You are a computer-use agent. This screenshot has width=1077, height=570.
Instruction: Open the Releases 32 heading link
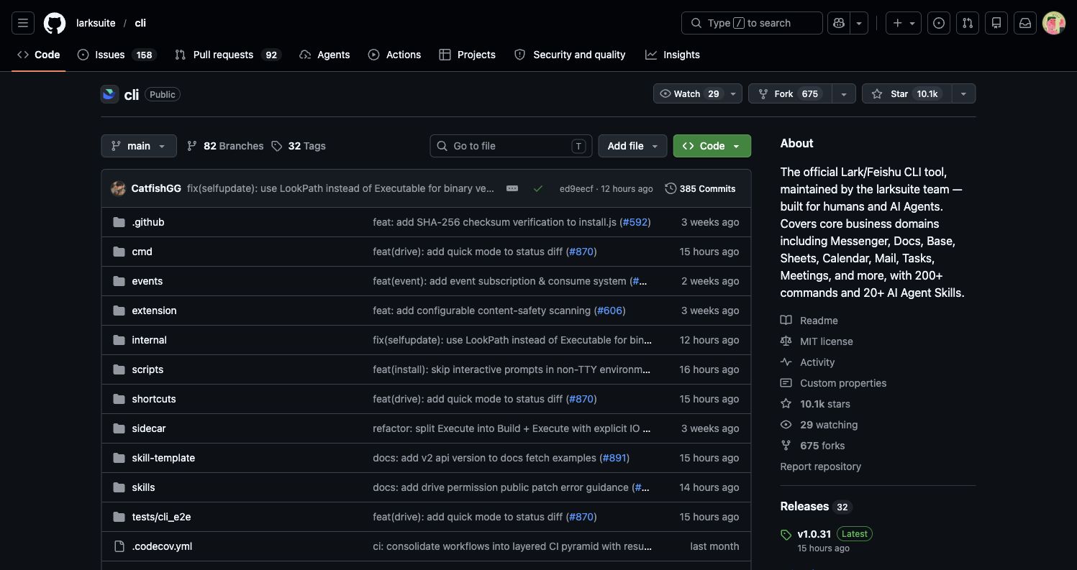click(816, 507)
